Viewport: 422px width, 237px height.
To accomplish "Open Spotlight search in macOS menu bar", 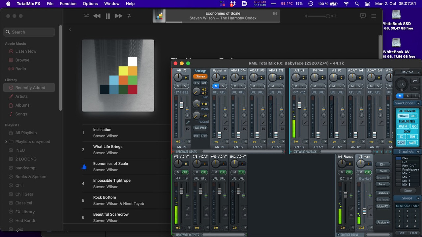I will point(357,4).
